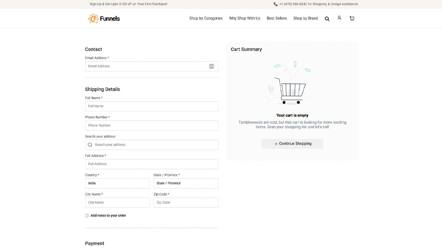Focus the Email Address input field

(x=152, y=66)
